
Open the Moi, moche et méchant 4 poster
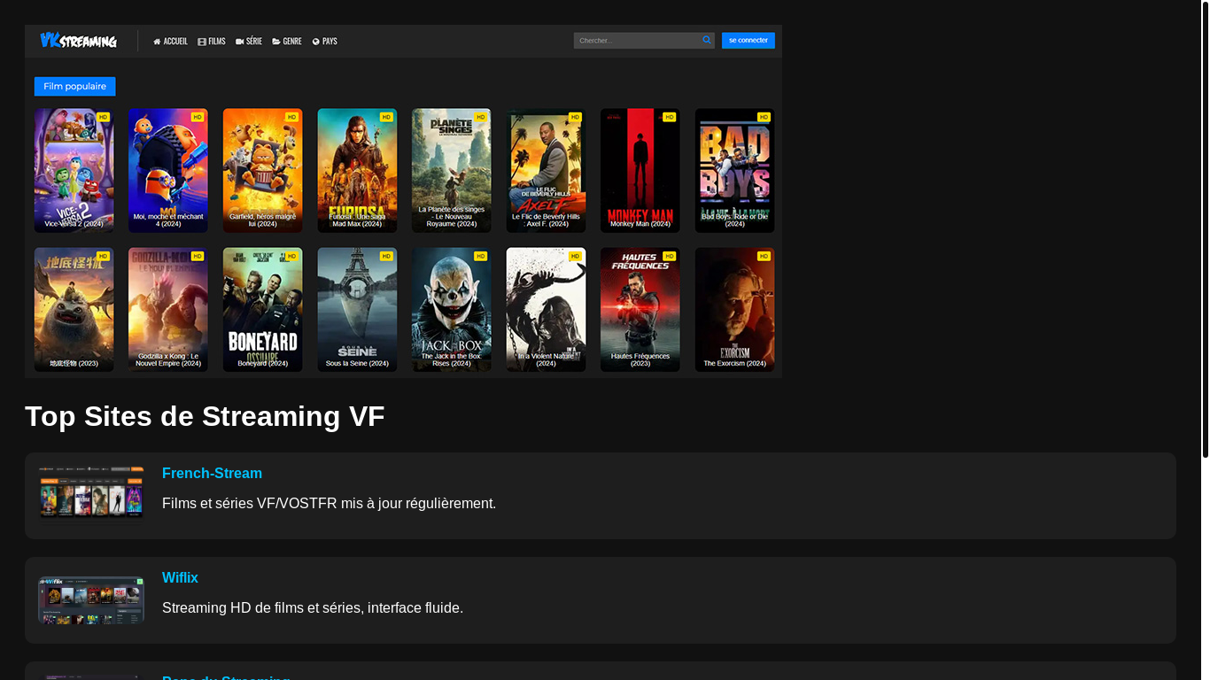pos(168,171)
